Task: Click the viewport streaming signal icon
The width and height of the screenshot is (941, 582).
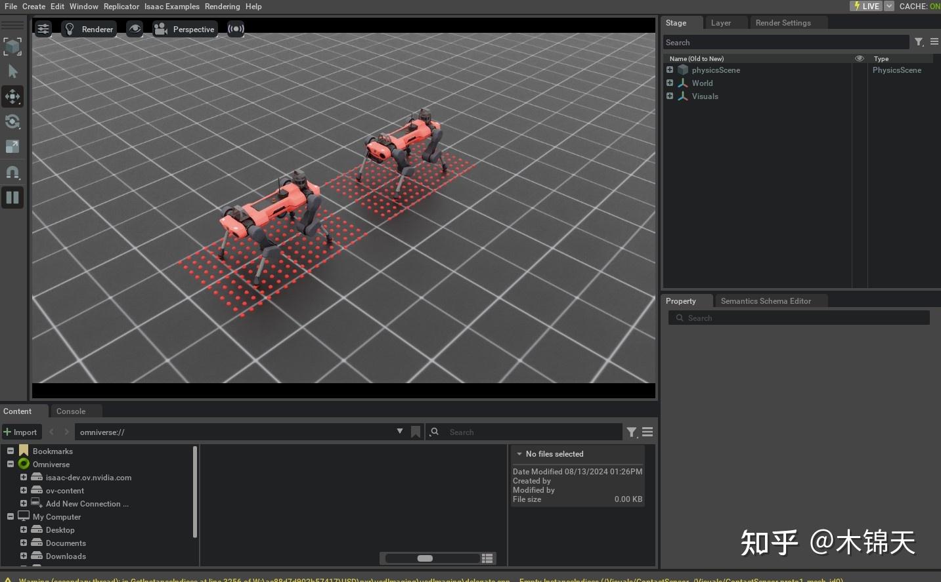Action: (236, 29)
